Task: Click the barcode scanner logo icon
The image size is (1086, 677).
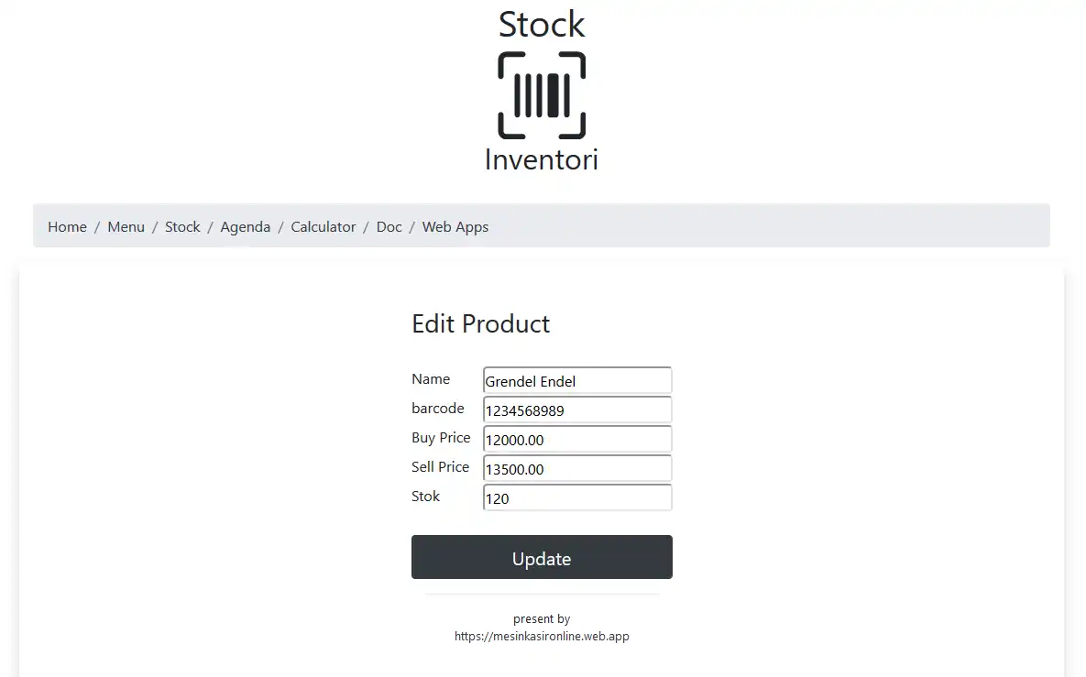Action: pos(542,95)
